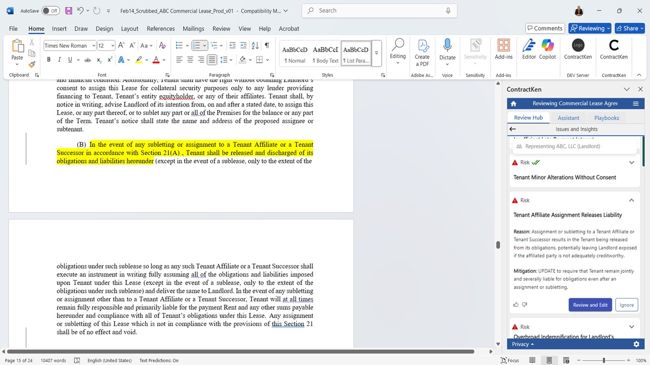Apply the Body Text style
Image resolution: width=650 pixels, height=365 pixels.
(x=325, y=53)
